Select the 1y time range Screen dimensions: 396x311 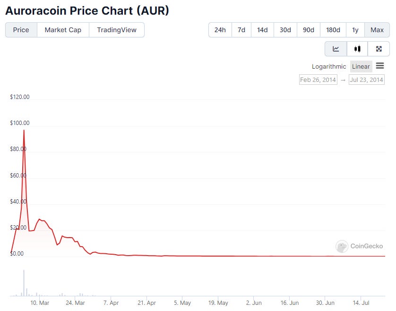pos(355,30)
